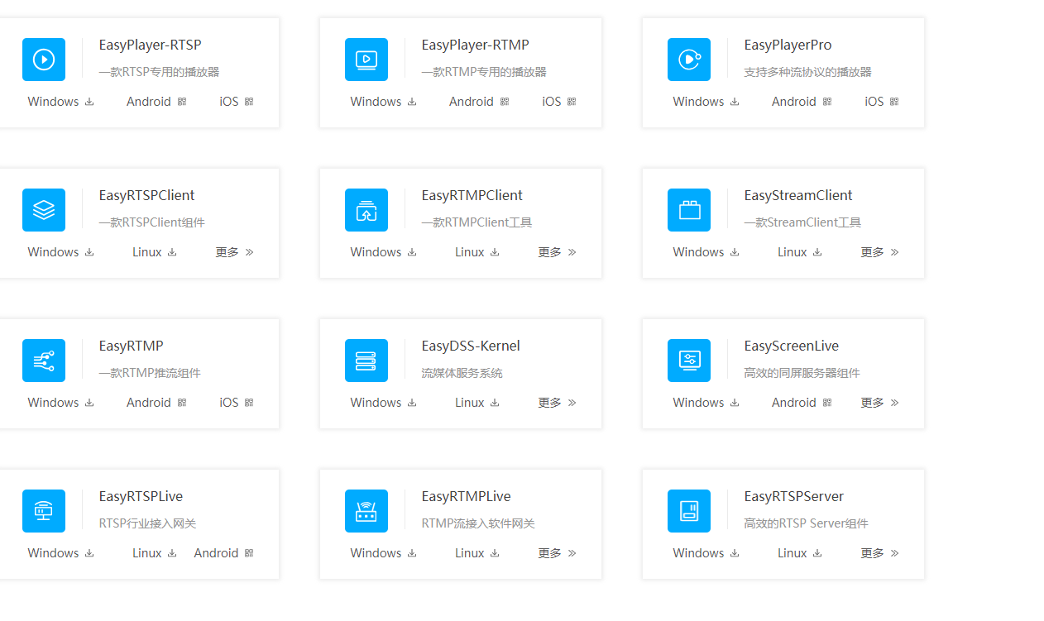
Task: Open the EasyStreamClient title
Action: click(797, 196)
